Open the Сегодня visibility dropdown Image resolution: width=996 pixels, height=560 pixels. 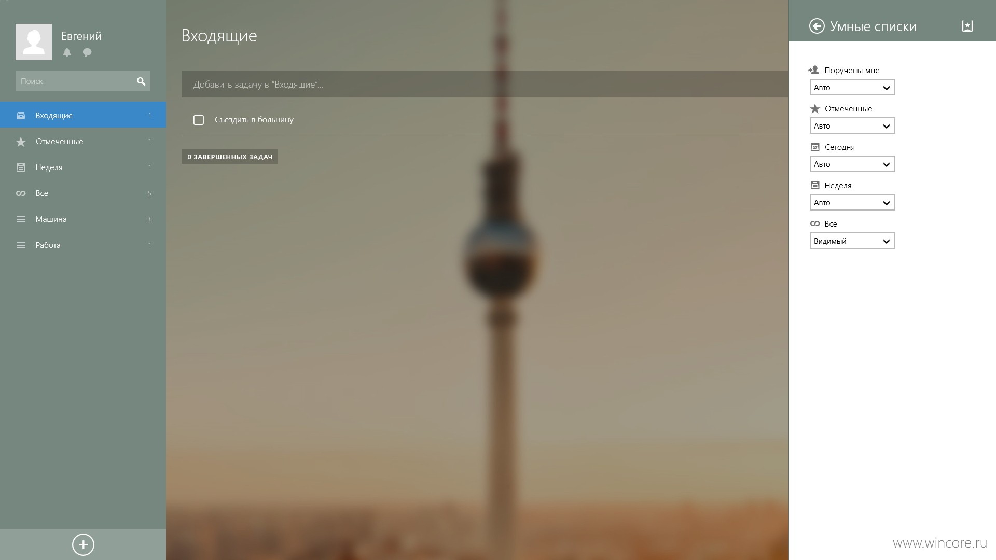tap(852, 164)
